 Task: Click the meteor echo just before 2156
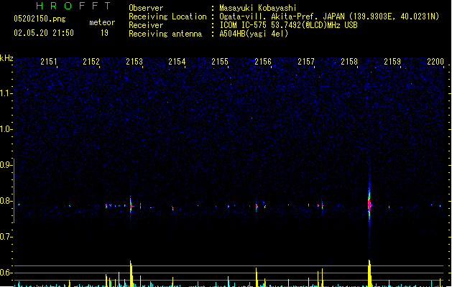(x=257, y=207)
